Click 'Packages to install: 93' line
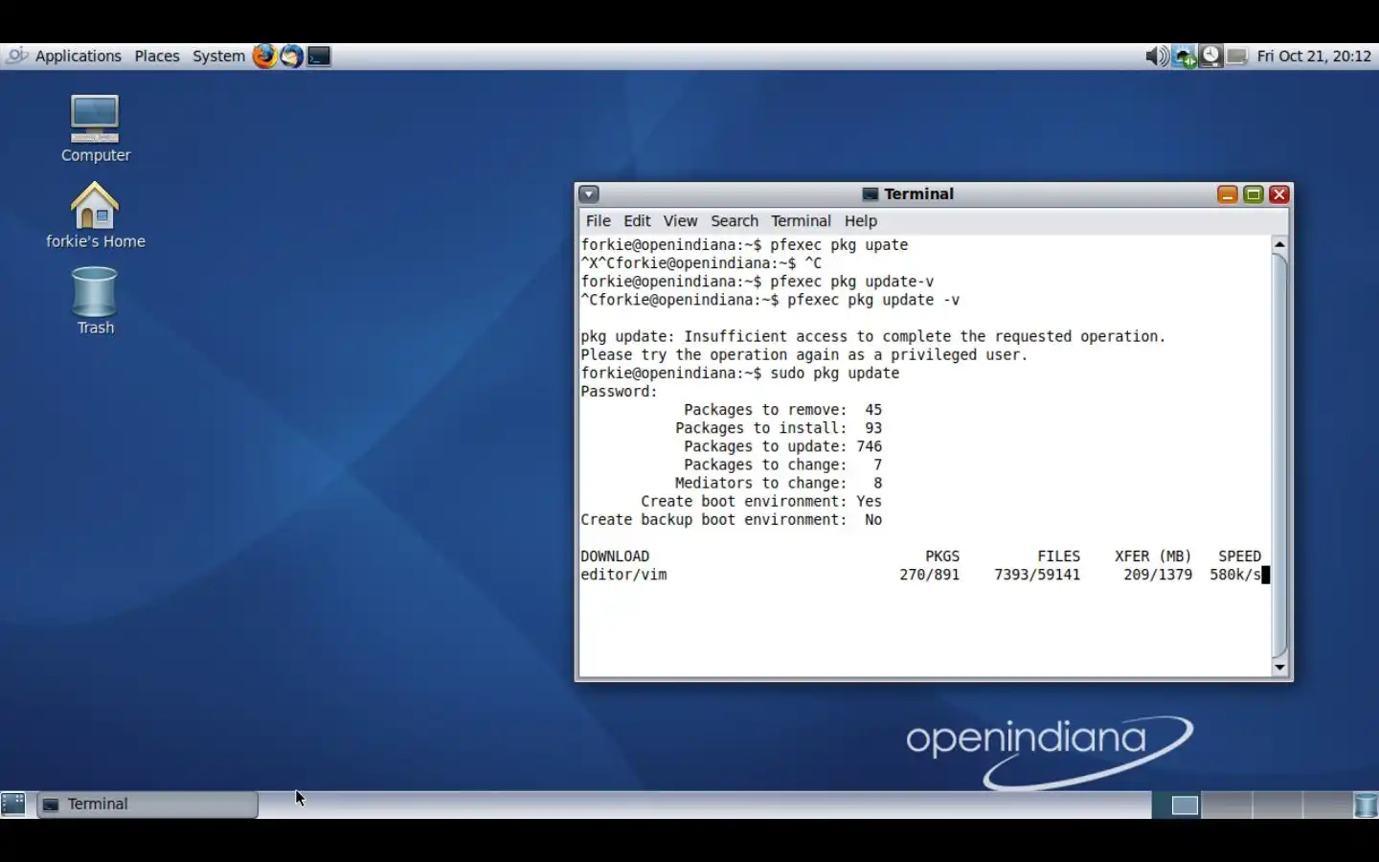This screenshot has width=1379, height=862. point(779,428)
